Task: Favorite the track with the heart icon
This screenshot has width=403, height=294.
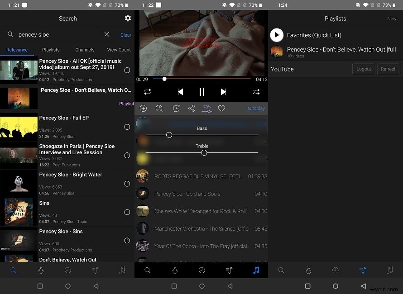Action: (x=221, y=109)
